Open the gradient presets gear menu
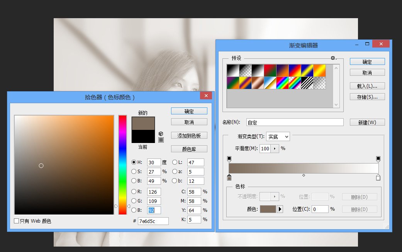The height and width of the screenshot is (252, 402). 332,57
